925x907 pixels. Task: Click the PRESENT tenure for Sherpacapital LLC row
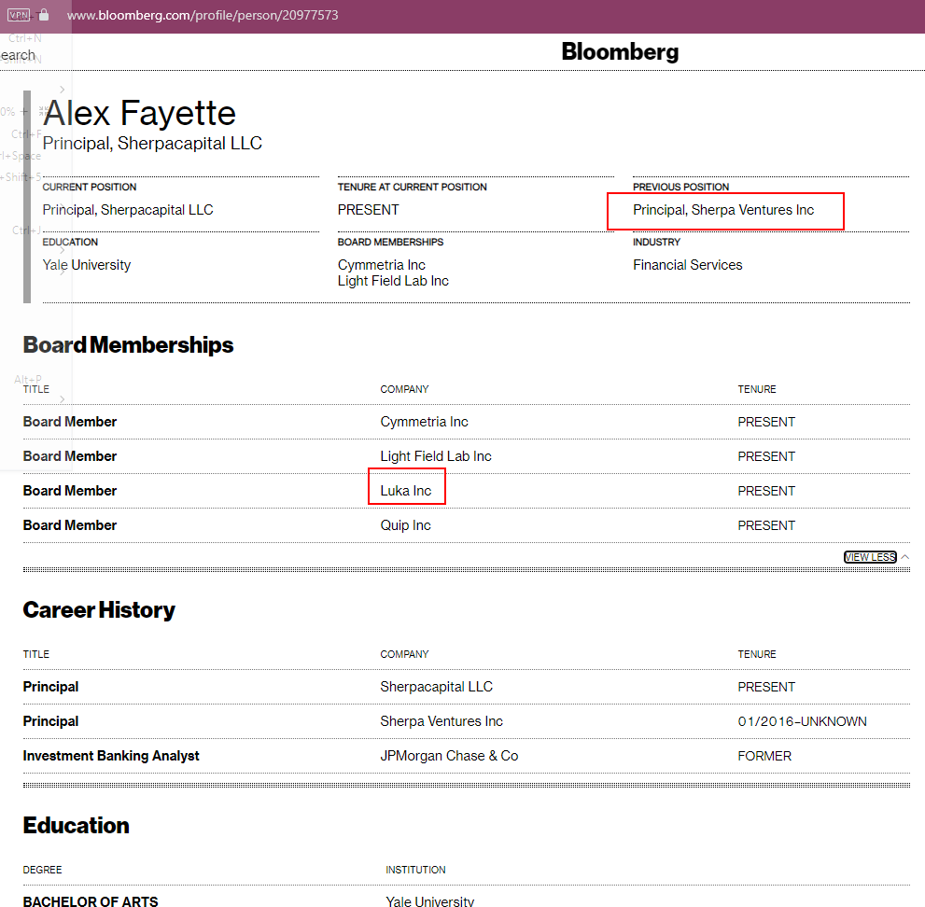coord(766,687)
